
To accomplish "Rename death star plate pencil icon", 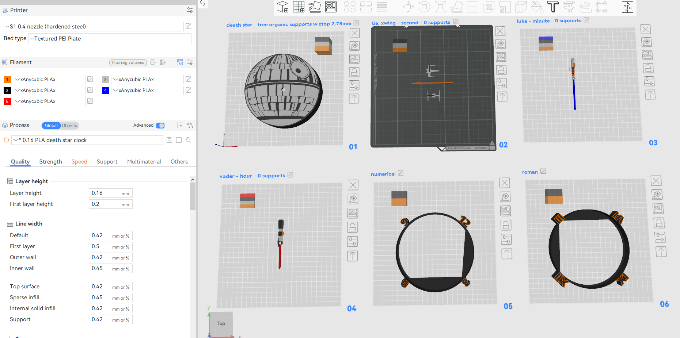I will coord(356,23).
